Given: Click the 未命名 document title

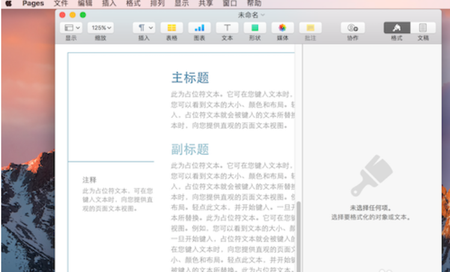Looking at the screenshot, I should (249, 14).
